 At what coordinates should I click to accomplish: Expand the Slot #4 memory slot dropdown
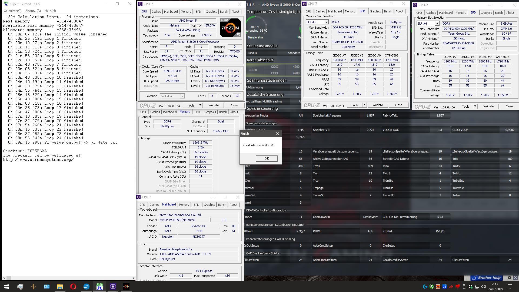pos(437,24)
